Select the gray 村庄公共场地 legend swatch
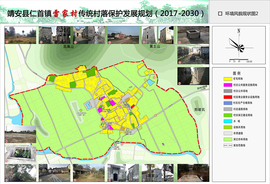Screen dimensions: 270x184 coord(228,91)
